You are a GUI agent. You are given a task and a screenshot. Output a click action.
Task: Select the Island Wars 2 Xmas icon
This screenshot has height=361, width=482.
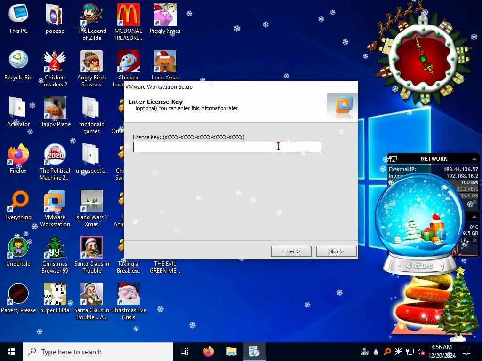click(92, 209)
